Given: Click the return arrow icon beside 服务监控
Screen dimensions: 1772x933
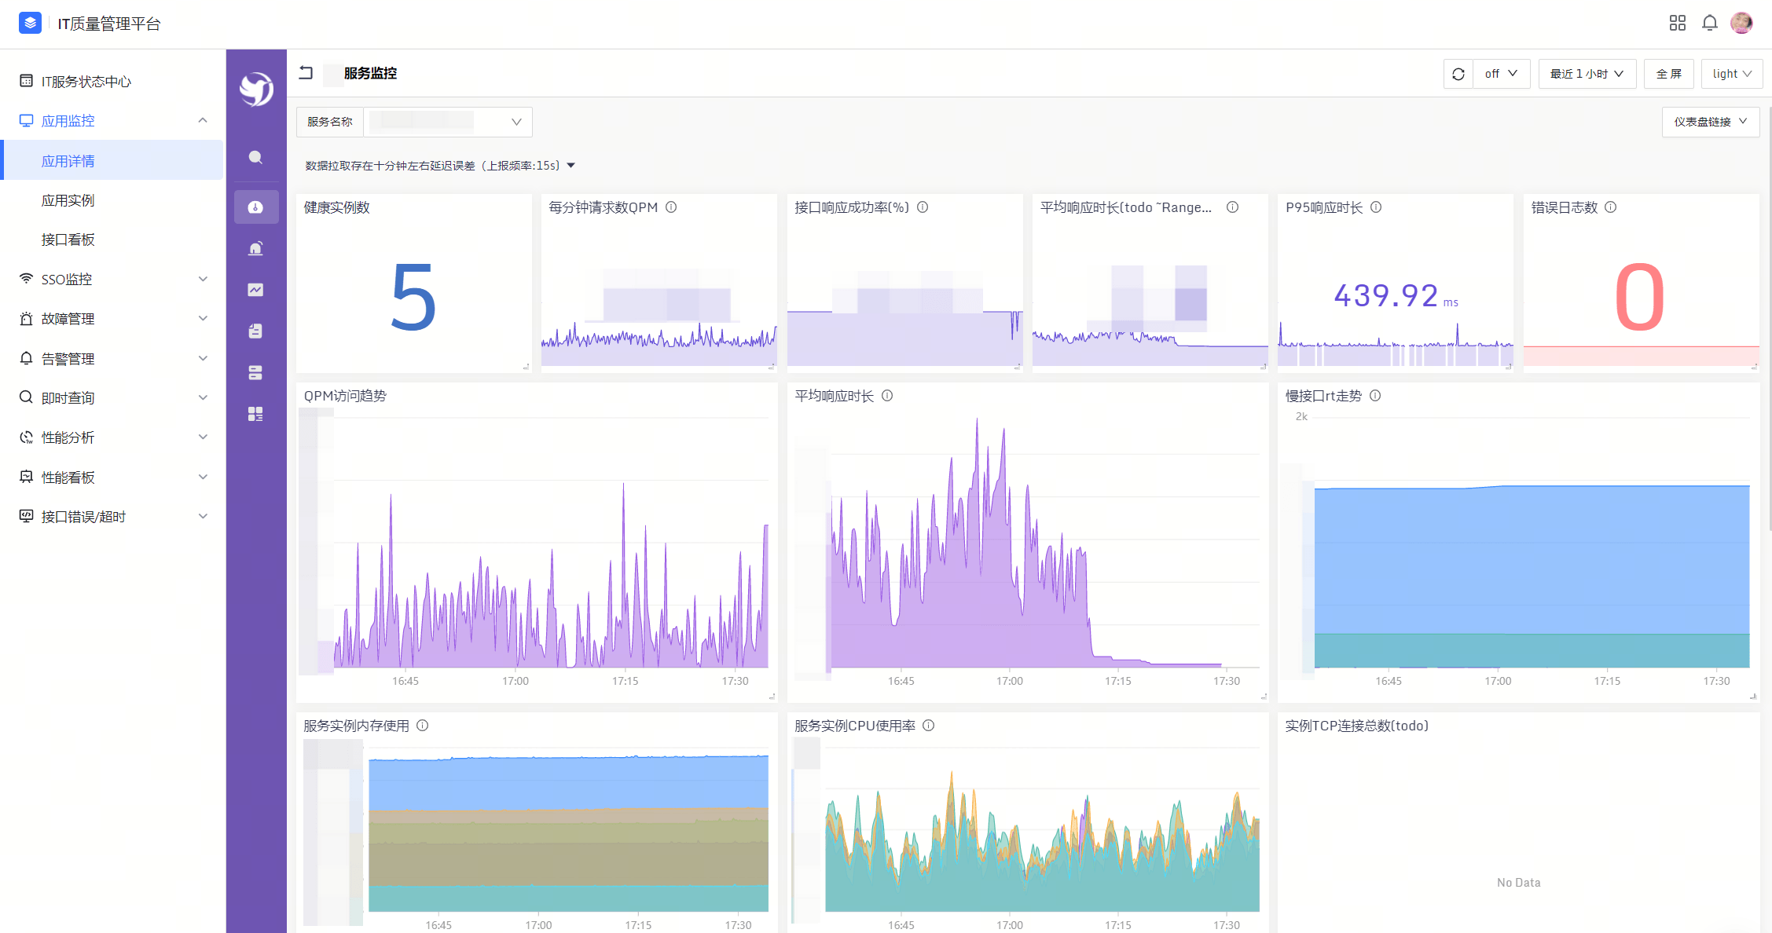Looking at the screenshot, I should (306, 73).
